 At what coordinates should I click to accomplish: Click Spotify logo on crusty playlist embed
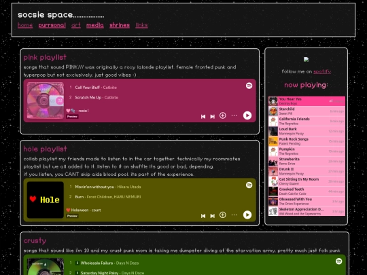click(x=338, y=261)
